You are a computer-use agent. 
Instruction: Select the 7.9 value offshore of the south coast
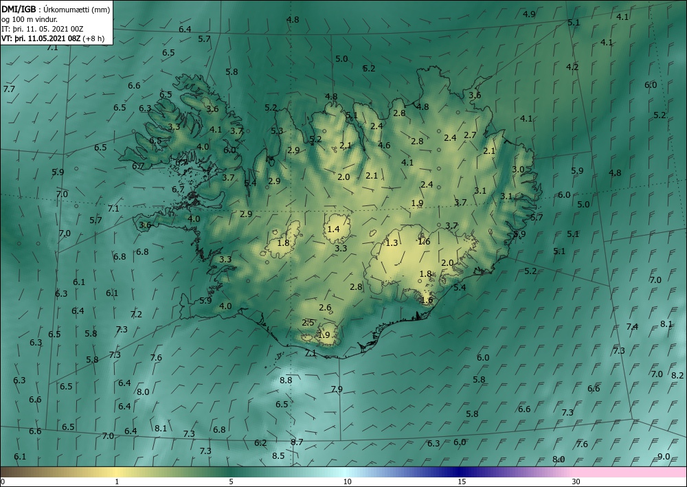point(337,389)
